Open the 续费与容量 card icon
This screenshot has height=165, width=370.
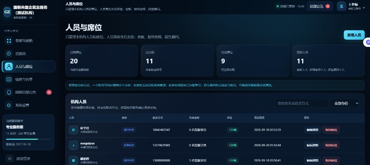(9, 79)
